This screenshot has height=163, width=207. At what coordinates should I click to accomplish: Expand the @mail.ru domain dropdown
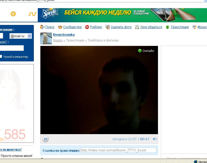(30, 36)
